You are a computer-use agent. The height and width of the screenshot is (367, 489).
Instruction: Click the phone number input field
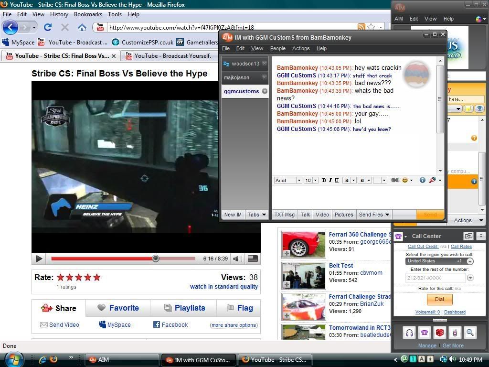436,278
